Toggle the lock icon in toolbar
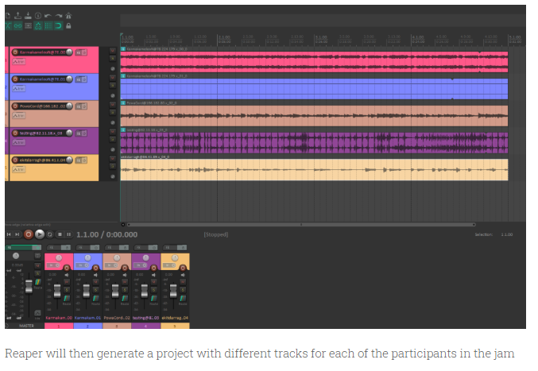Screen dimensions: 538x371 [x=68, y=25]
